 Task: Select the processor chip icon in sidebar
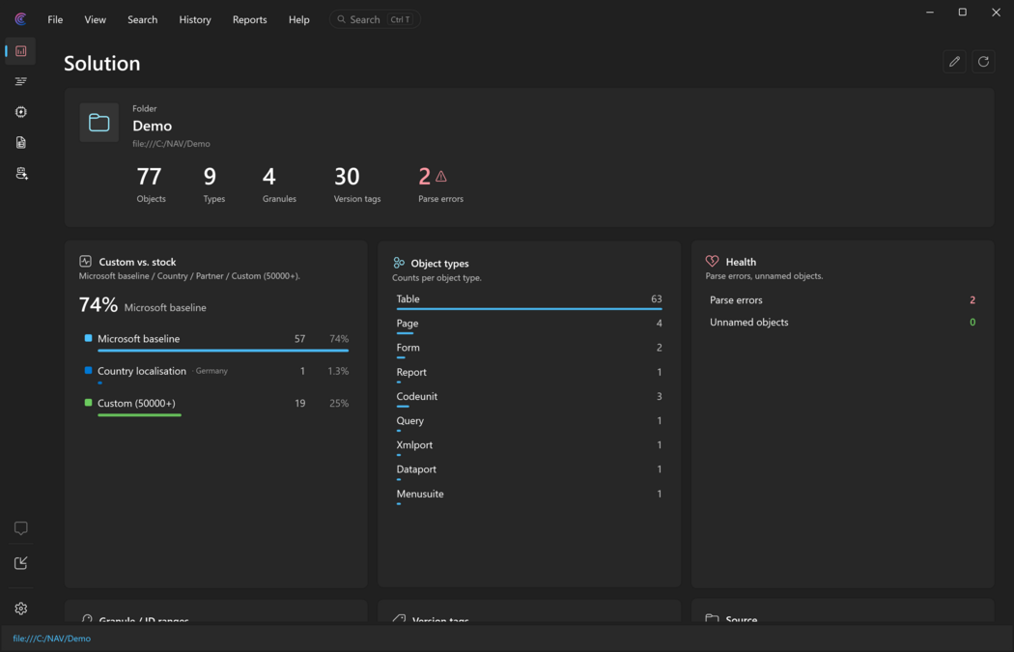tap(20, 112)
